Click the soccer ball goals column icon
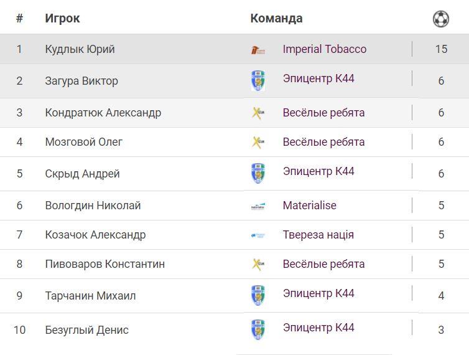The height and width of the screenshot is (355, 469). [440, 19]
